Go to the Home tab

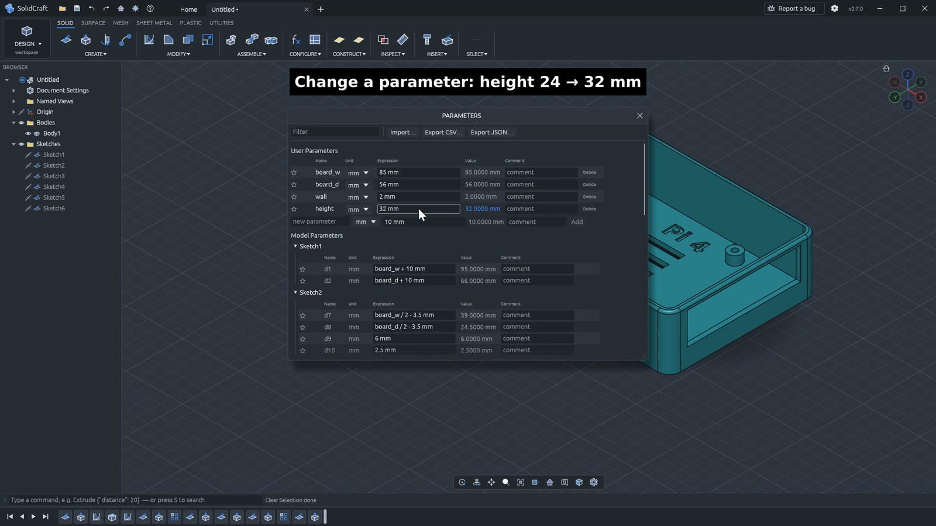pyautogui.click(x=188, y=9)
